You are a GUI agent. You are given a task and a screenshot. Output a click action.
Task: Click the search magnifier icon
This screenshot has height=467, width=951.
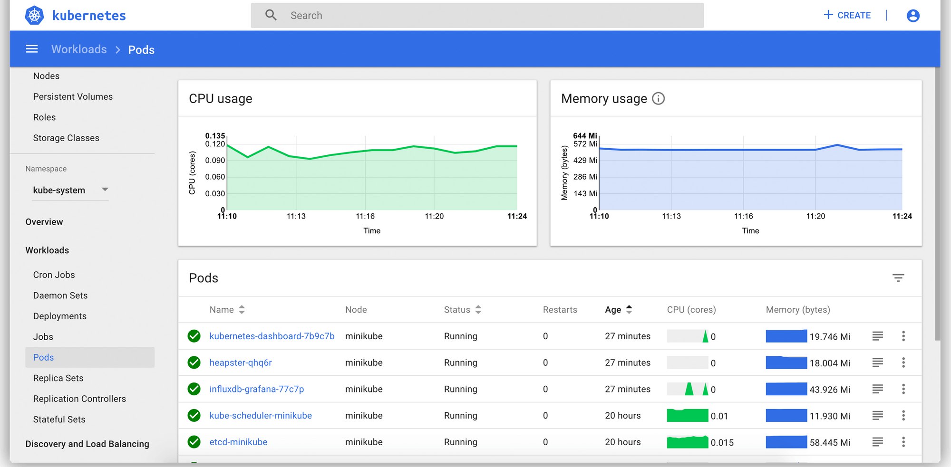click(x=271, y=15)
